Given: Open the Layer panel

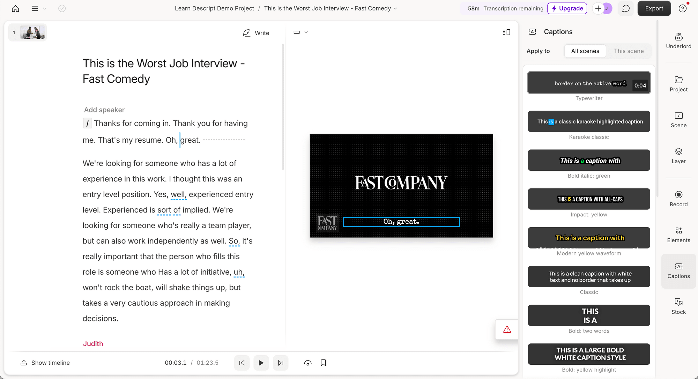Looking at the screenshot, I should click(x=678, y=156).
